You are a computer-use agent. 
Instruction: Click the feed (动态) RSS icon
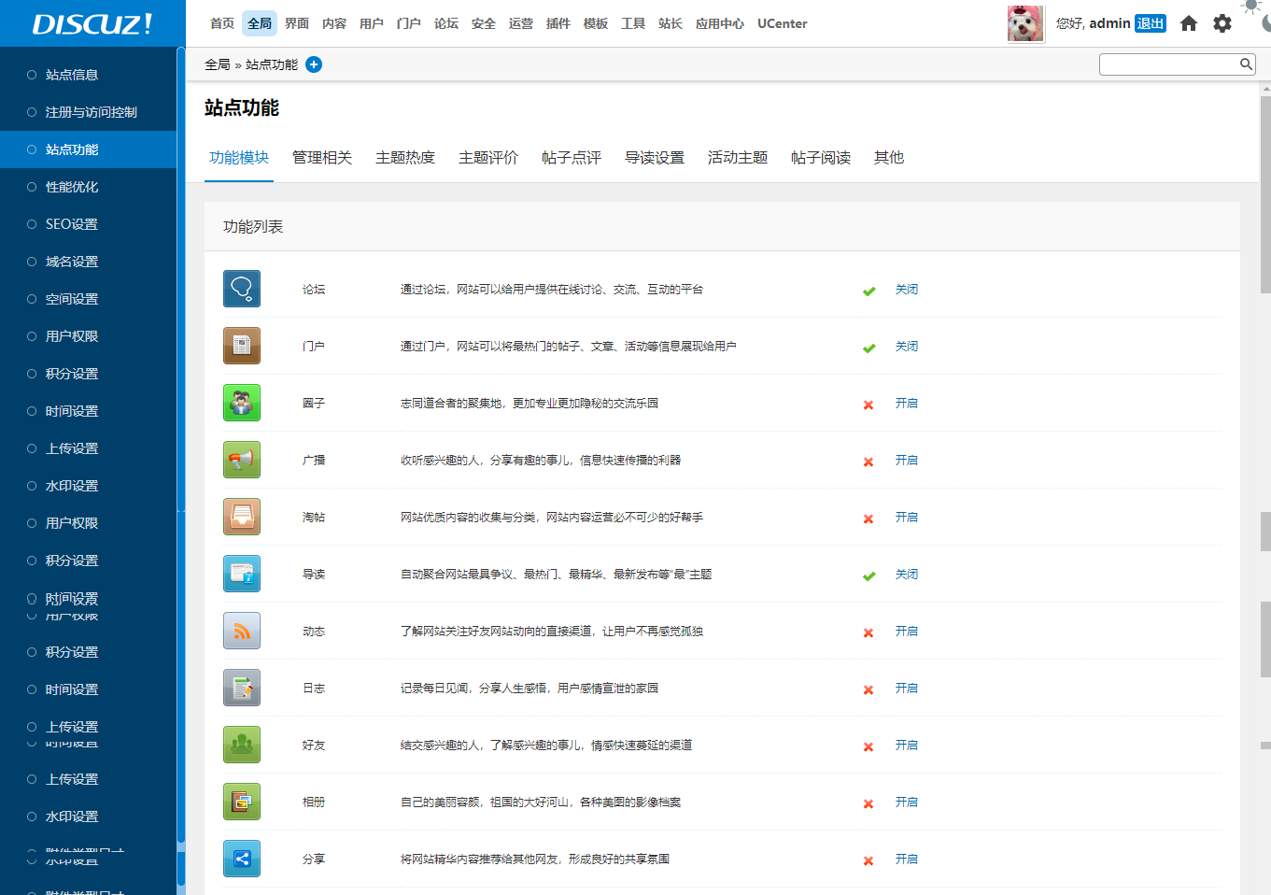tap(242, 631)
